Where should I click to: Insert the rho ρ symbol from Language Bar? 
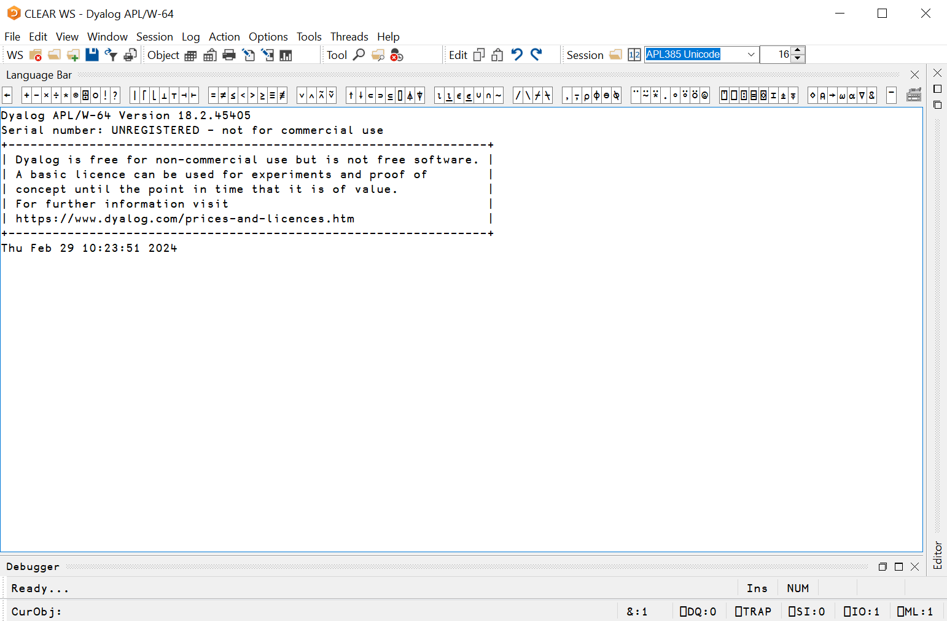tap(587, 95)
